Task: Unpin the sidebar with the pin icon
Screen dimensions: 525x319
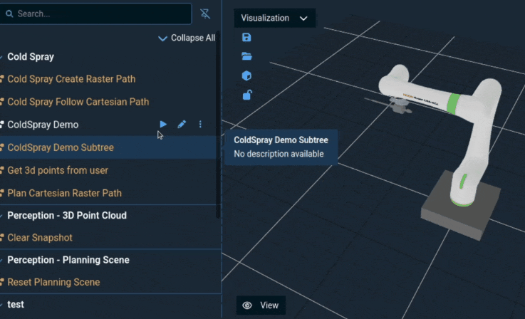Action: coord(205,14)
